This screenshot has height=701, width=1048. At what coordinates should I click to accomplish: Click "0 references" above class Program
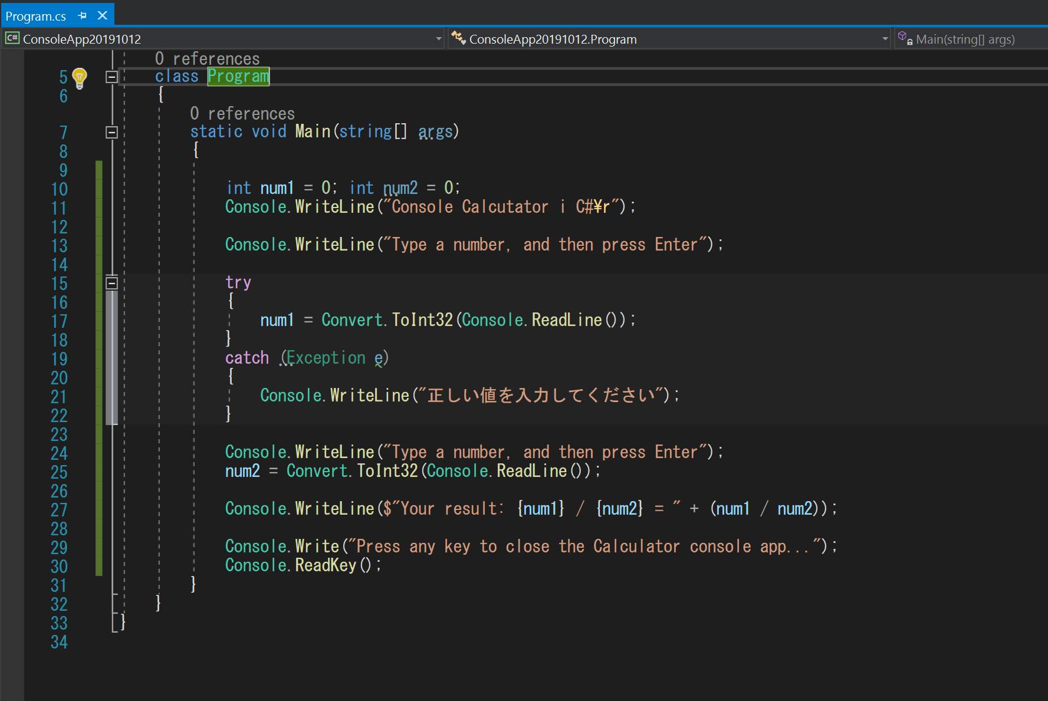[207, 59]
